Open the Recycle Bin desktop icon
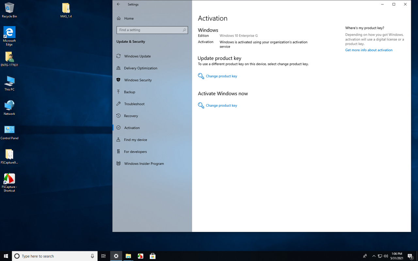The height and width of the screenshot is (261, 418). coord(9,10)
